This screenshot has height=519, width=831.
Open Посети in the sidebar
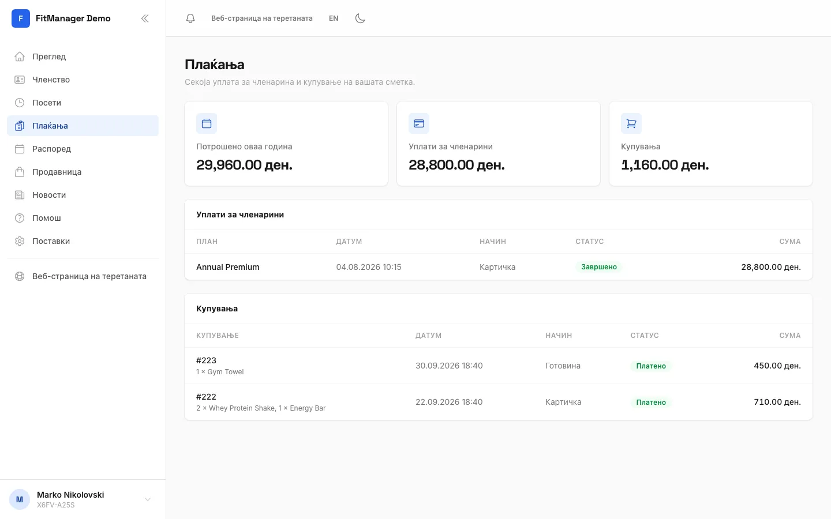83,103
